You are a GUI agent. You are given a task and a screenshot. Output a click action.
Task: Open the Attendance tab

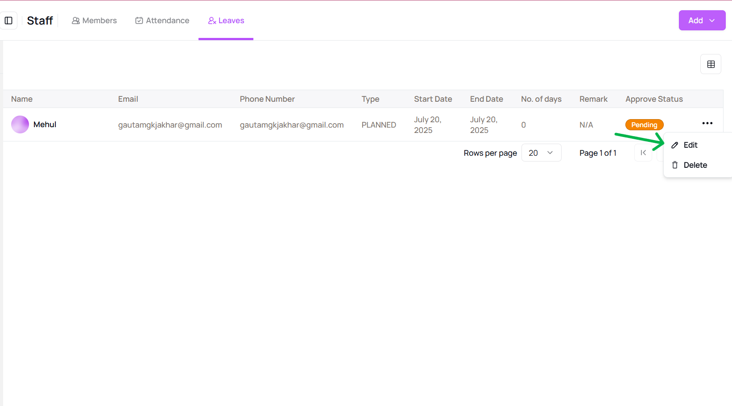point(162,21)
